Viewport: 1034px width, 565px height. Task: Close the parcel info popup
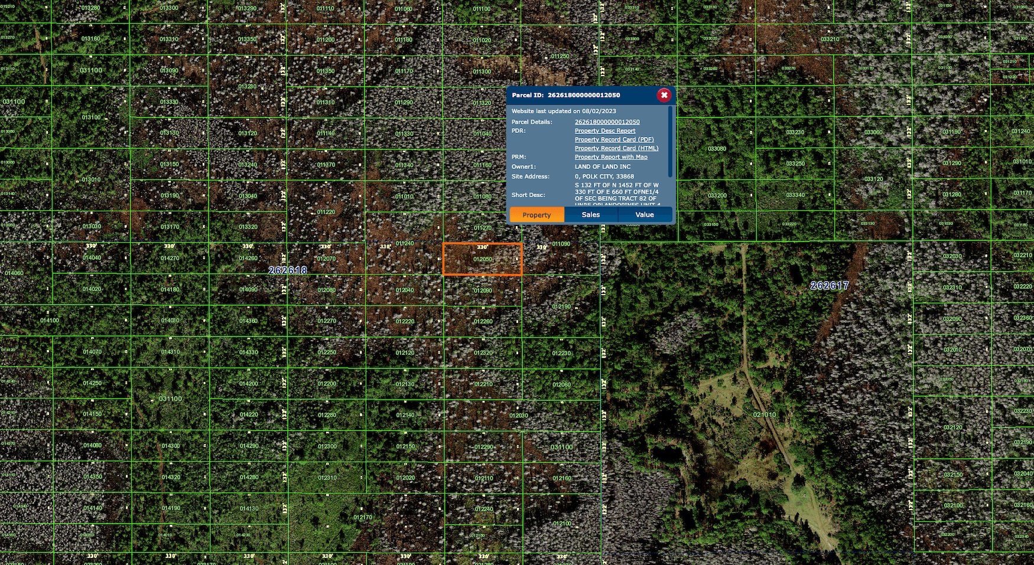pos(664,95)
